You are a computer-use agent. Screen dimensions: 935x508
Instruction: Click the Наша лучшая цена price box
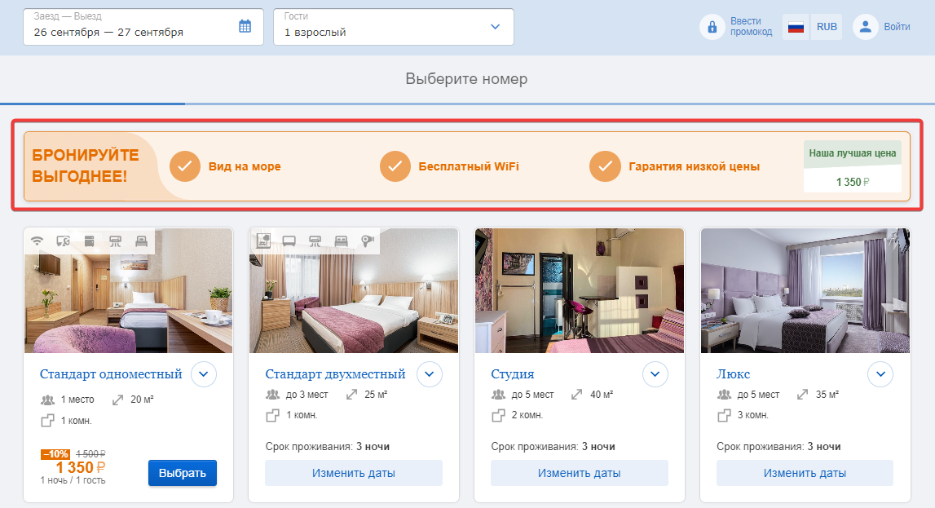click(852, 167)
